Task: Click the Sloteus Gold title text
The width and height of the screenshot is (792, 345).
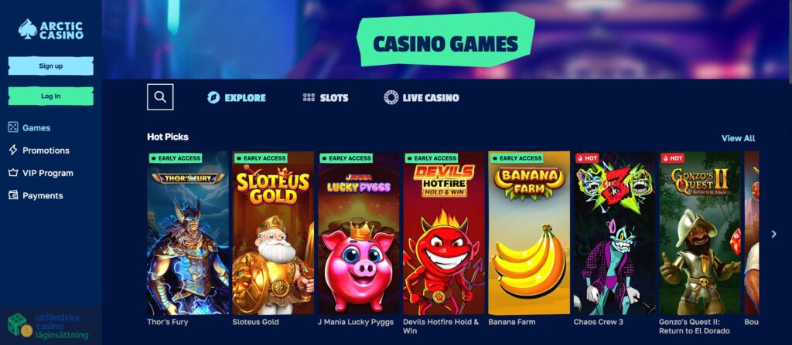Action: (x=255, y=322)
